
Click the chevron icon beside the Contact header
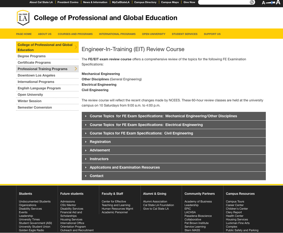[x=86, y=176]
